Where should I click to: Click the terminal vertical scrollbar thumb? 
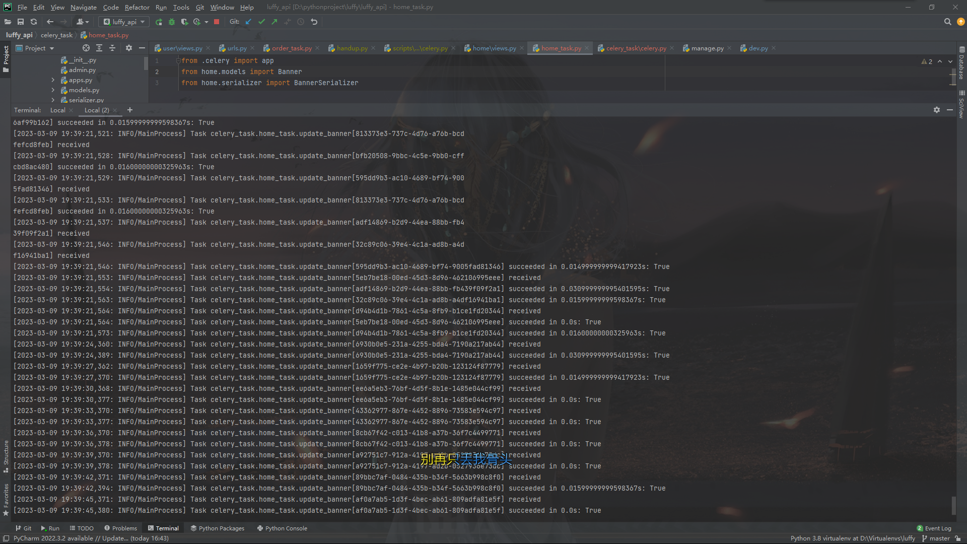[953, 506]
